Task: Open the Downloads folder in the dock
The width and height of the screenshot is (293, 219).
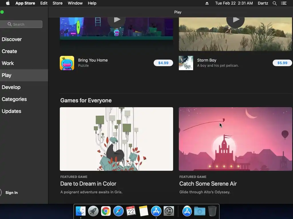Action: click(199, 211)
